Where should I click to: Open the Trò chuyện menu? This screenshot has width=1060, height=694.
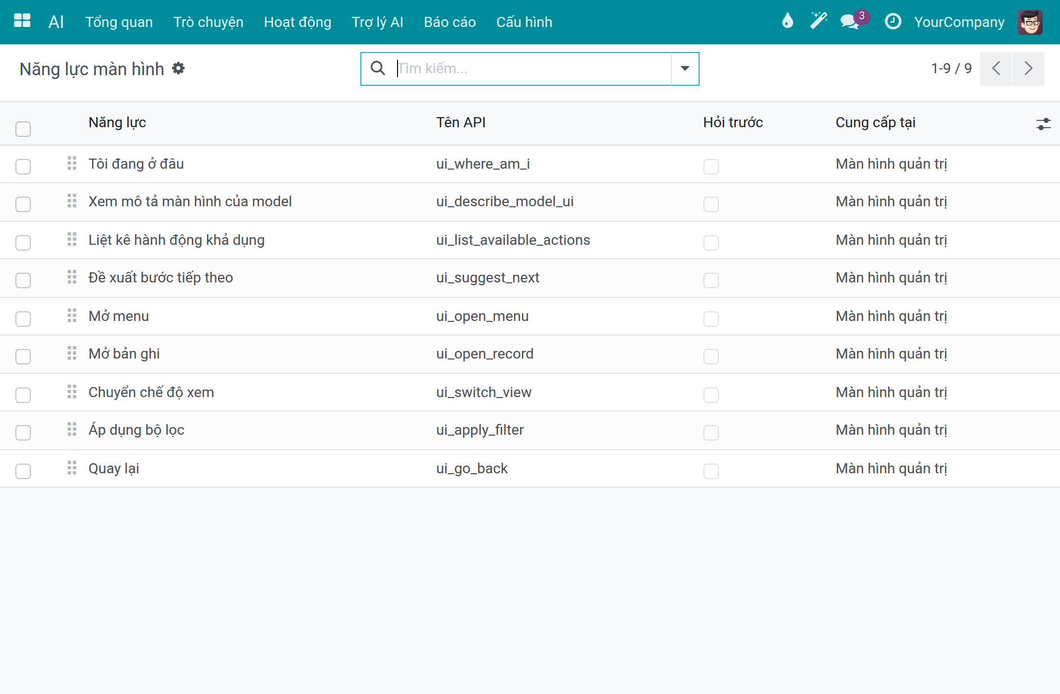[208, 22]
